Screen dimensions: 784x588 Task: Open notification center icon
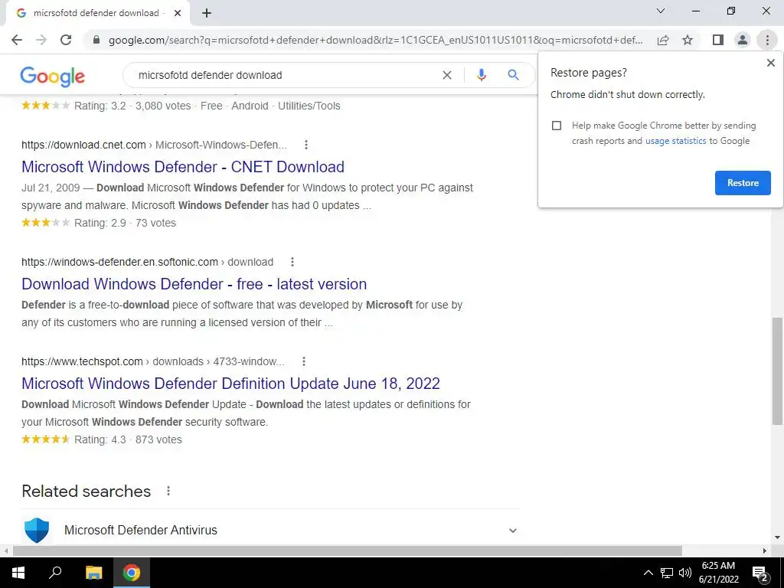760,573
